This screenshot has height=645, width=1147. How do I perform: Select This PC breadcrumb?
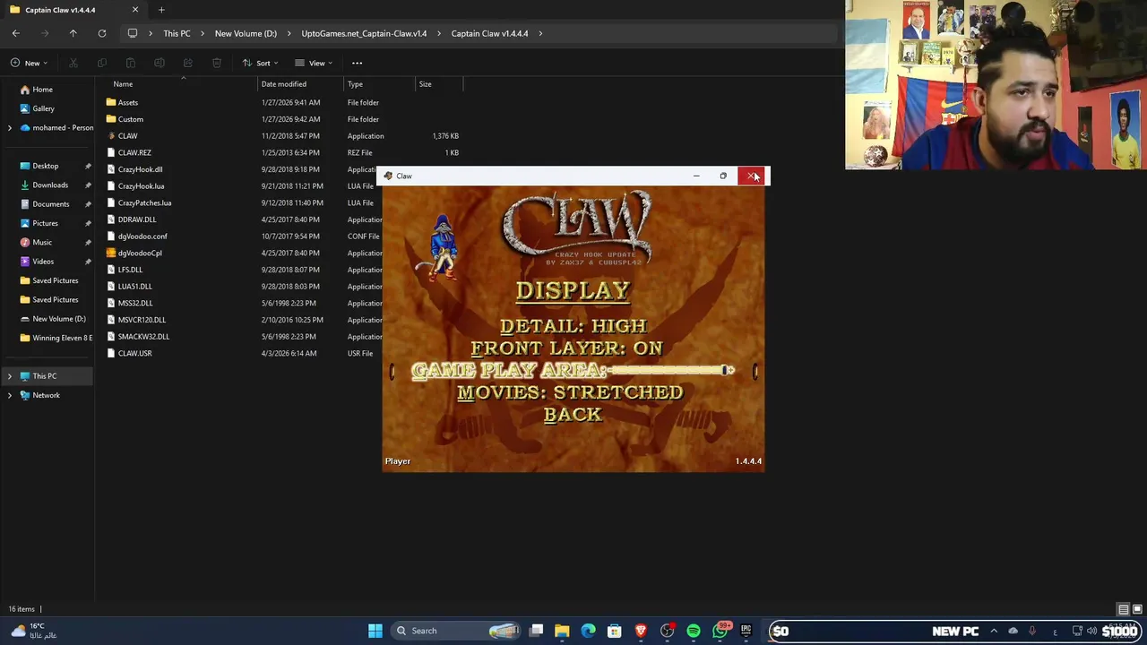coord(177,33)
